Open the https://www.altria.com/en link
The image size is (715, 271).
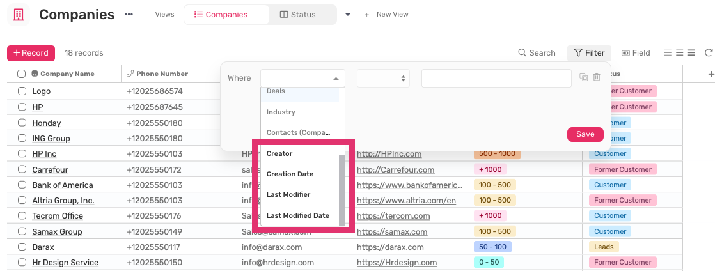click(x=406, y=201)
